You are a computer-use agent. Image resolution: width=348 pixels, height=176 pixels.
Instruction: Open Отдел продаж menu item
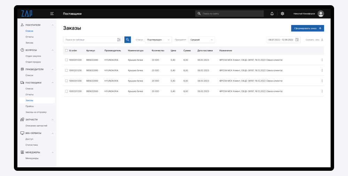[33, 62]
